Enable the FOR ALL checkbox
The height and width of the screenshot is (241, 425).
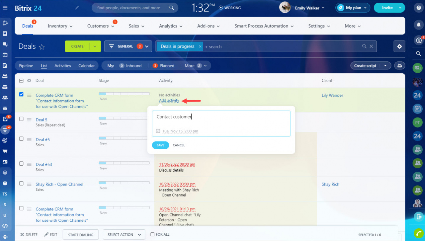tap(152, 234)
